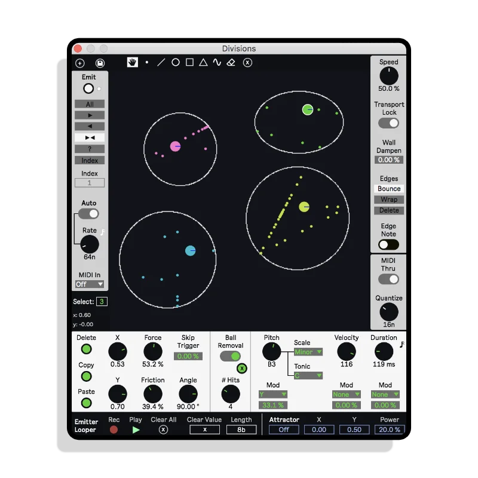This screenshot has width=478, height=478.
Task: Open the Scale Minor dropdown
Action: pyautogui.click(x=308, y=352)
